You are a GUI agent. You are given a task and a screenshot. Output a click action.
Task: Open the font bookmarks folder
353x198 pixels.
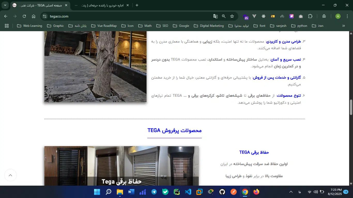click(260, 26)
